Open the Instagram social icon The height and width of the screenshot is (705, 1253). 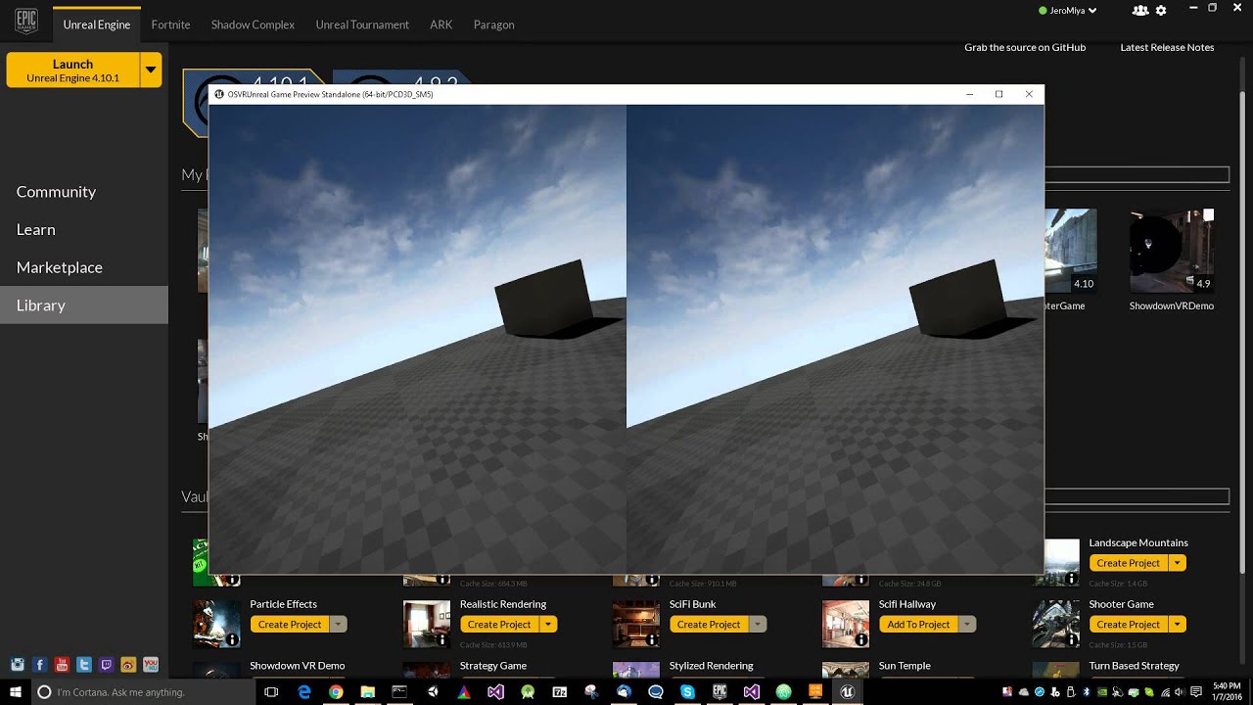[18, 665]
